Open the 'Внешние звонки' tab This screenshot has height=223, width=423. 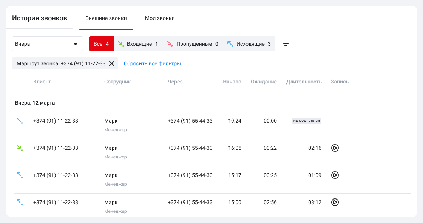(106, 18)
